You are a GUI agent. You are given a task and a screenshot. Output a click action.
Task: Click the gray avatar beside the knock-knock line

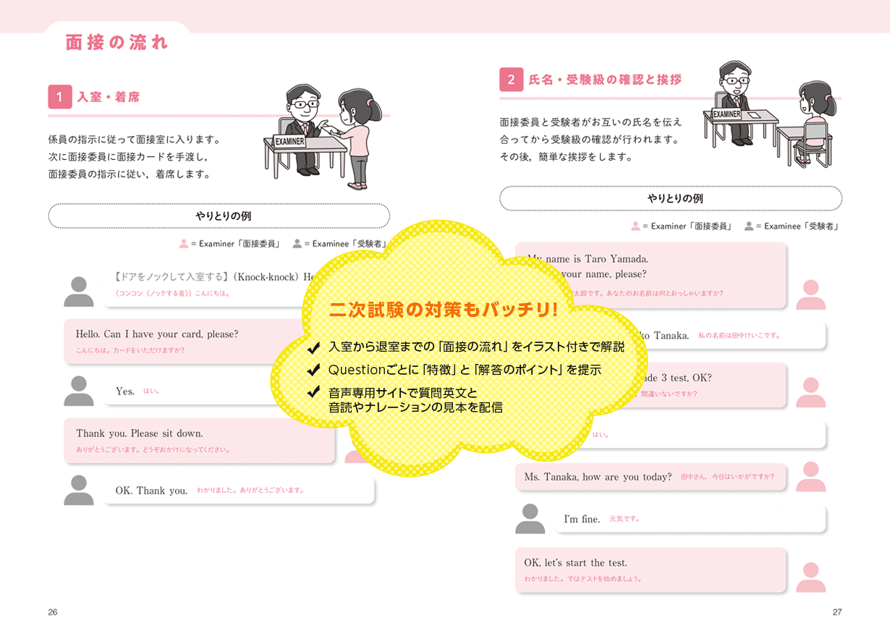click(x=79, y=292)
